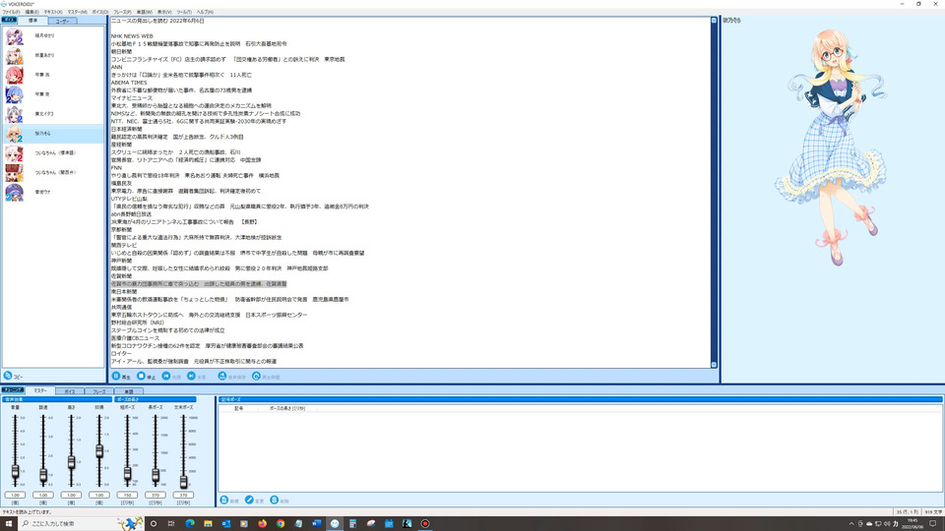Open the フレーズ tuning tab
The image size is (945, 531).
point(98,391)
